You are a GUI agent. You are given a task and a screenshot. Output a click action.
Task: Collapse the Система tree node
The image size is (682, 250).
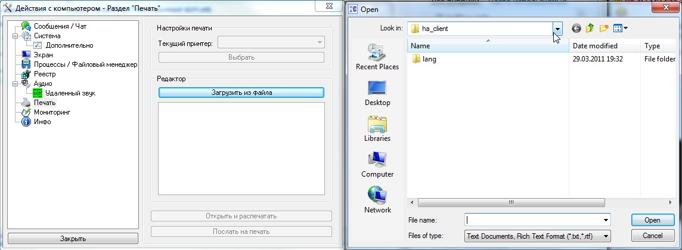(14, 36)
